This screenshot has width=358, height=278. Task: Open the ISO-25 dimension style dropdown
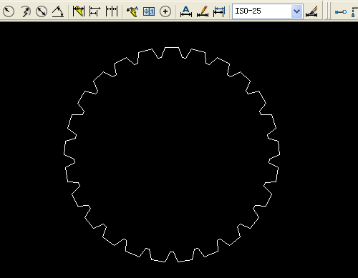tap(296, 11)
